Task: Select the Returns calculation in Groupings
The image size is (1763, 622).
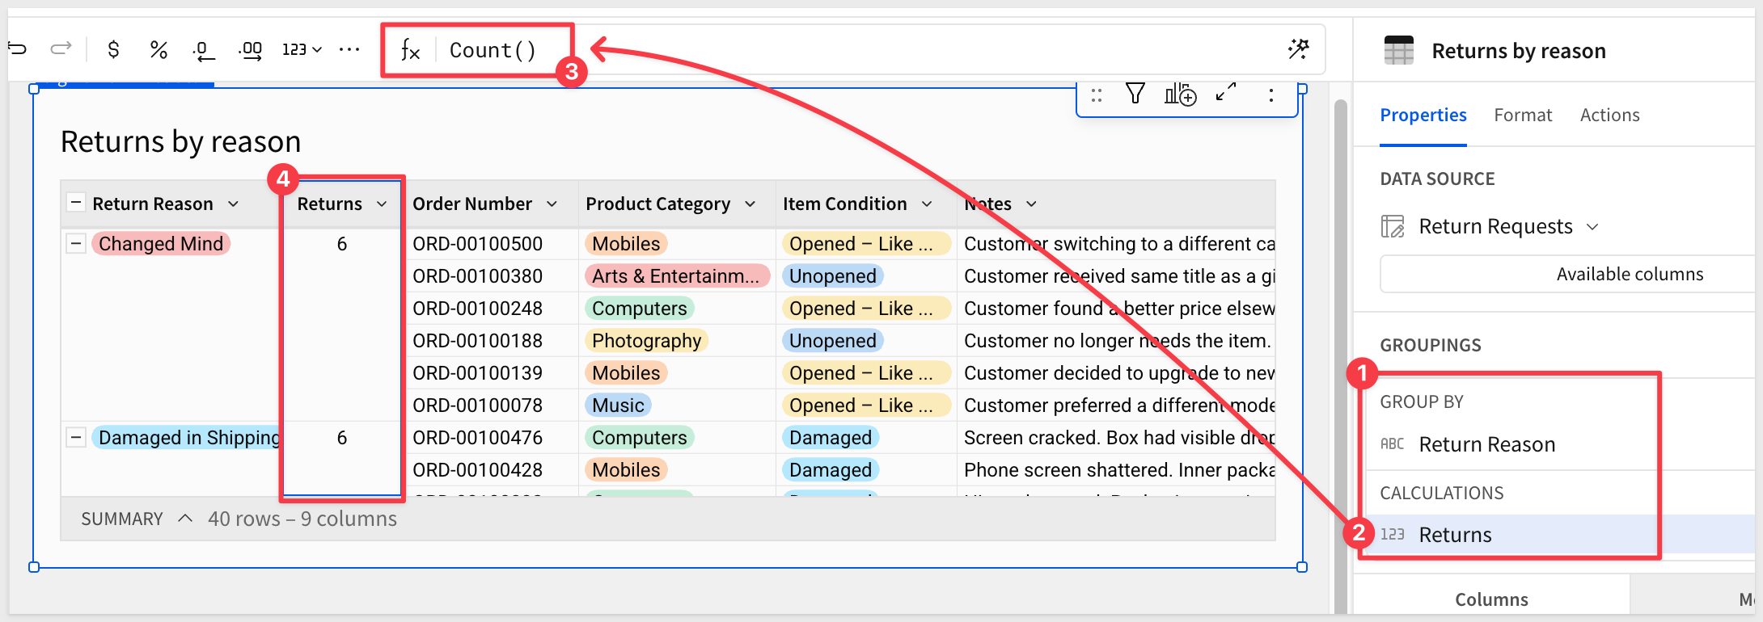Action: 1455,535
